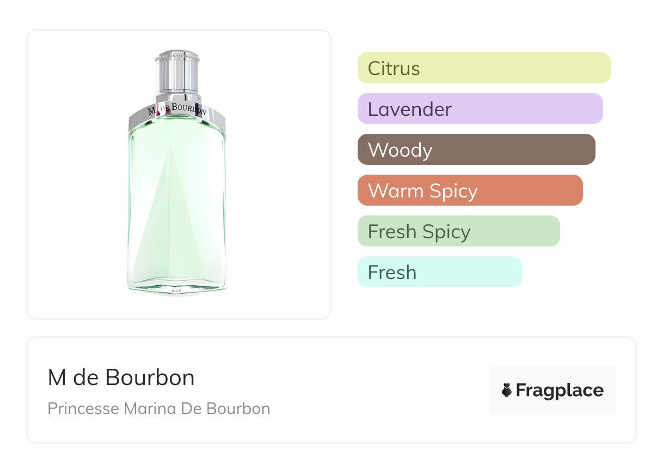Select the Citrus accord bar
The height and width of the screenshot is (470, 663).
[484, 68]
